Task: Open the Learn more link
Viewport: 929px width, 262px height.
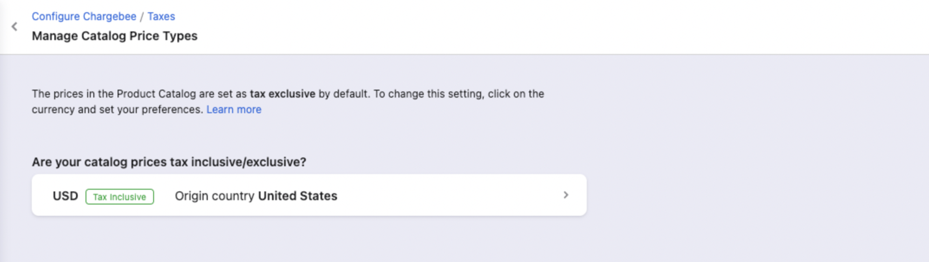Action: pyautogui.click(x=234, y=110)
